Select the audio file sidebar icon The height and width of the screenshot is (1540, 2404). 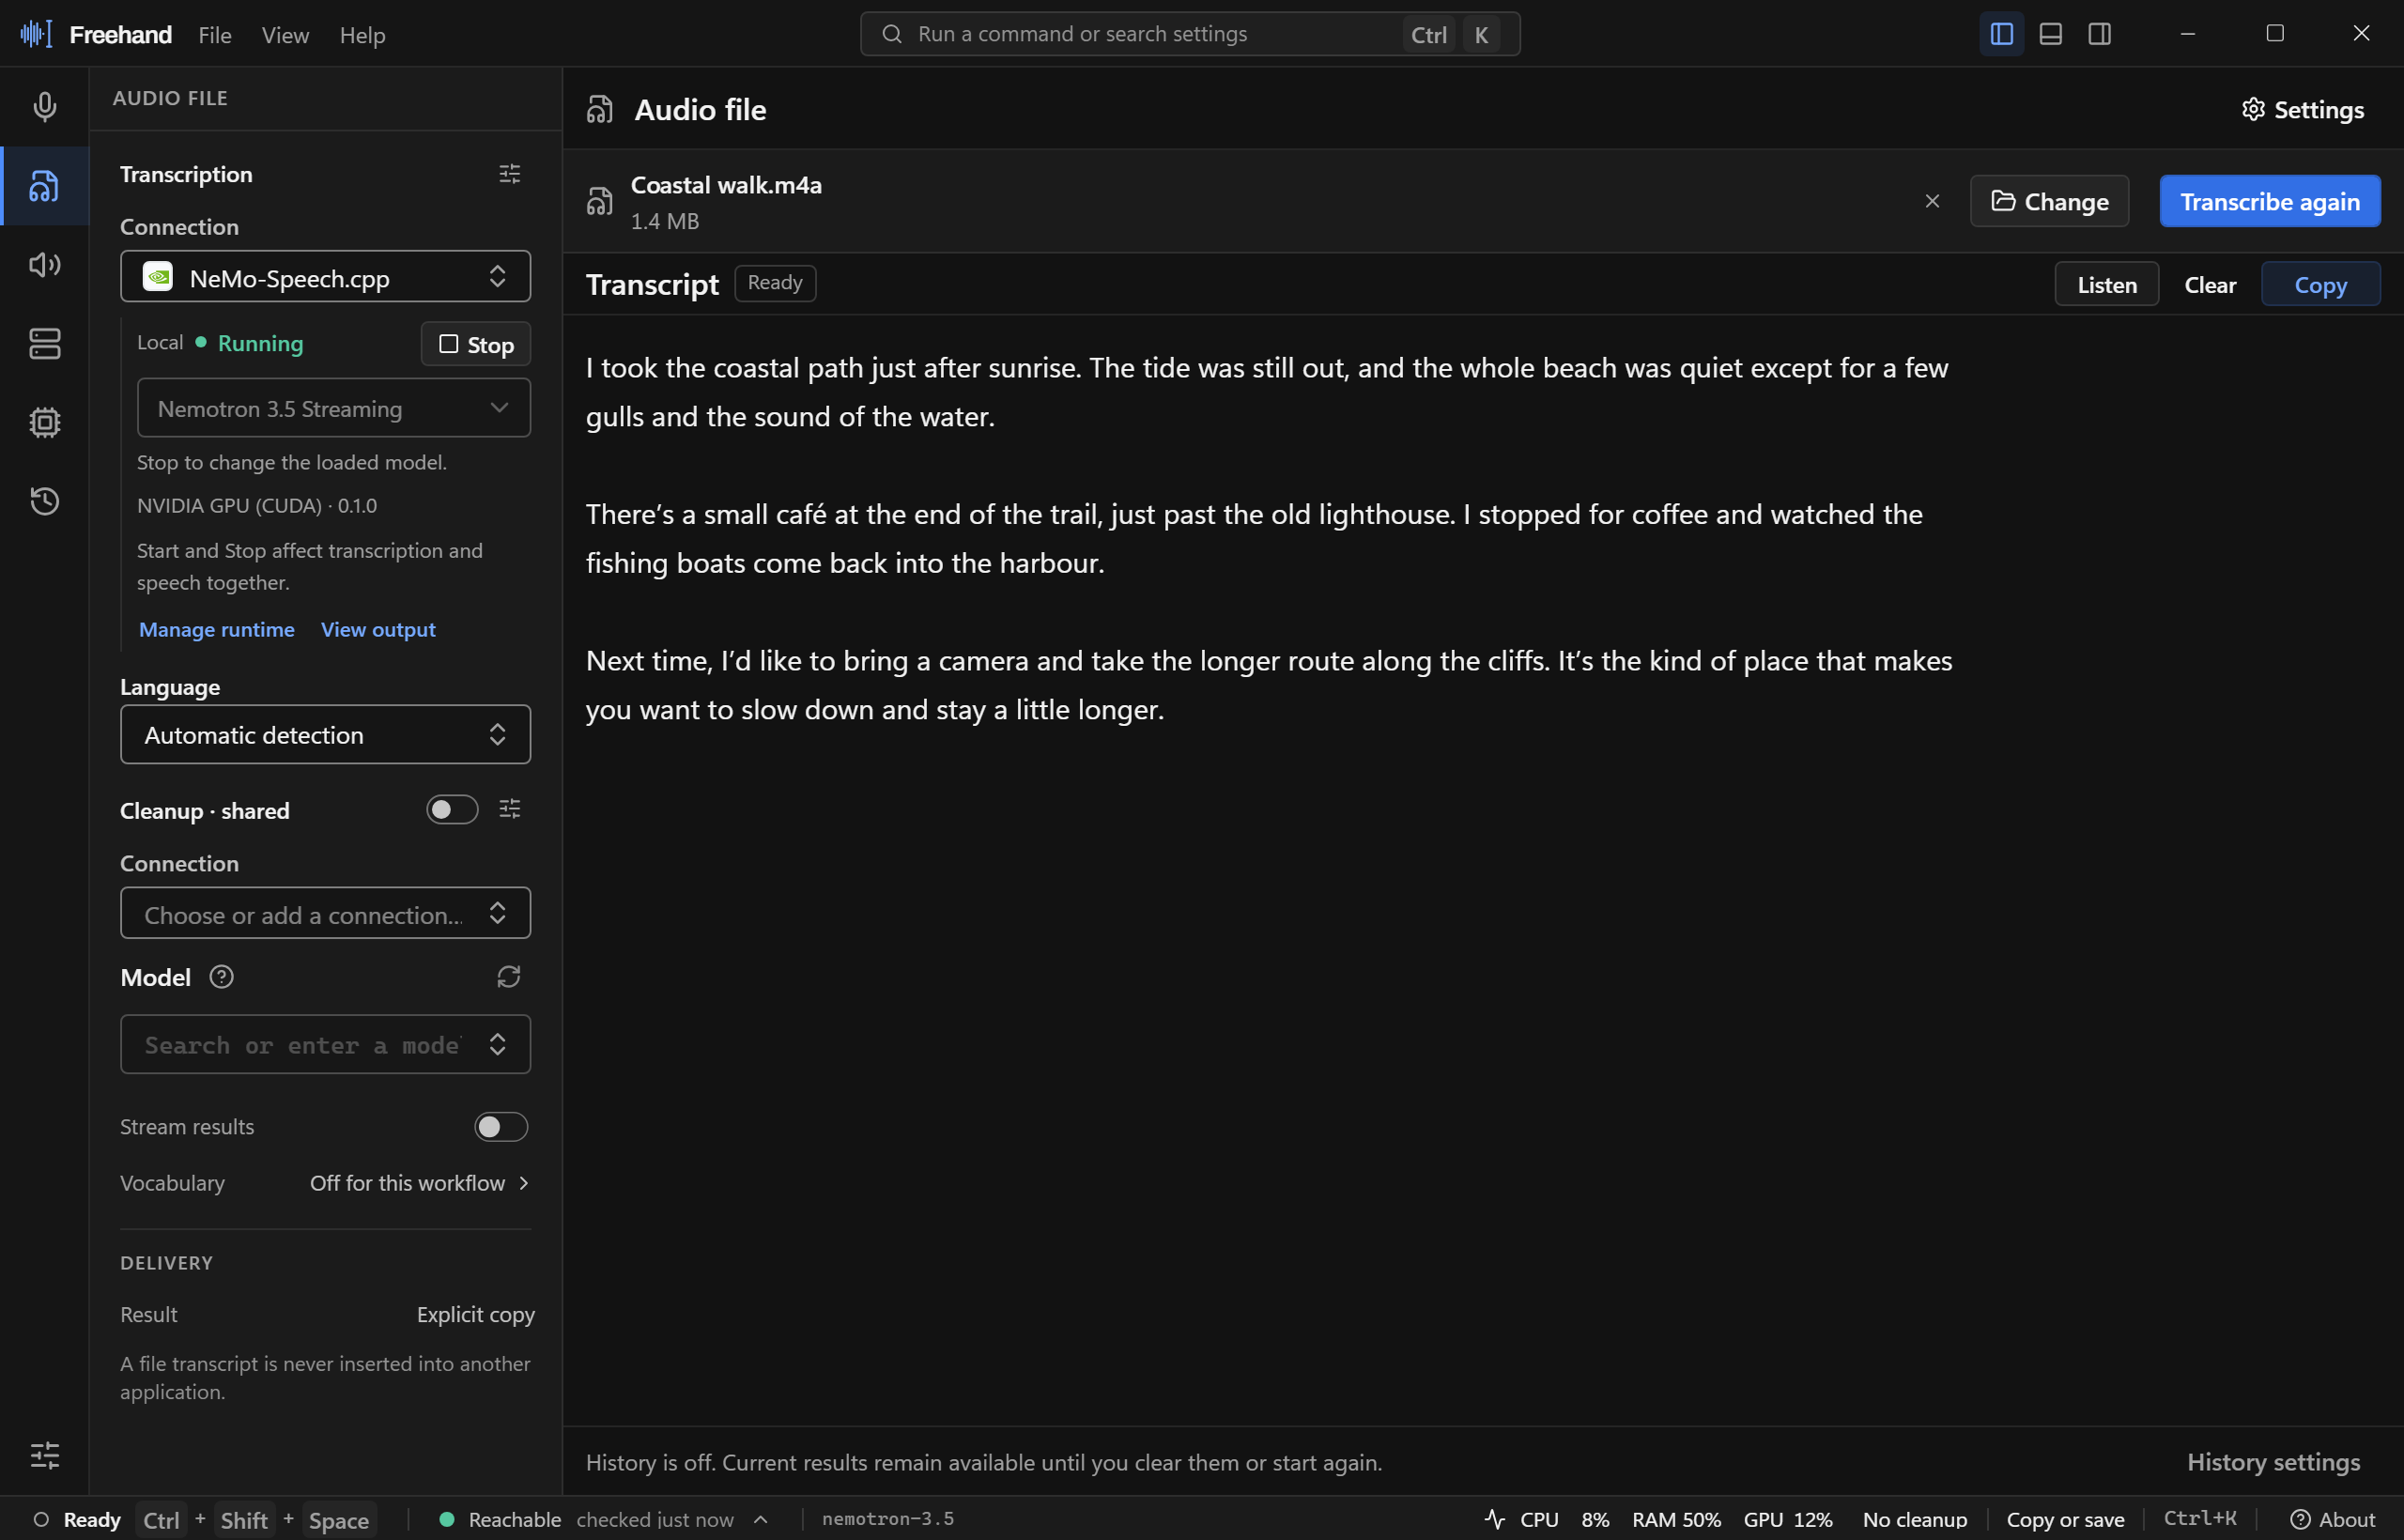coord(44,186)
